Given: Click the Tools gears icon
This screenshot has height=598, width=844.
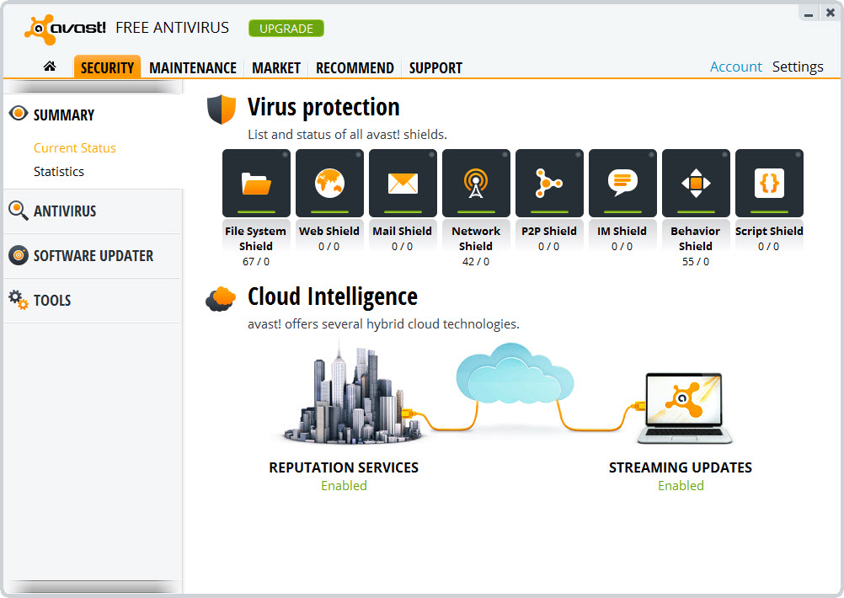Looking at the screenshot, I should (x=19, y=300).
